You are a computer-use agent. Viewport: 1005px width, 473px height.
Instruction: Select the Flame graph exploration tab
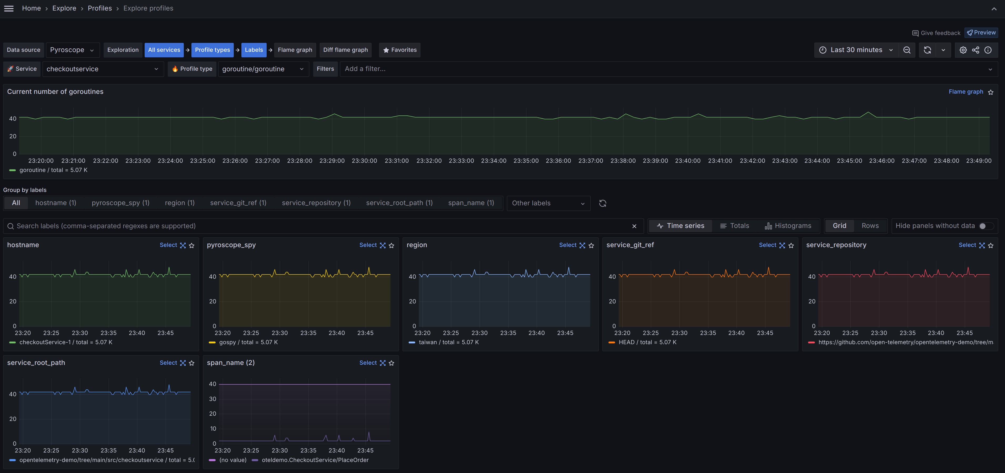[x=295, y=50]
